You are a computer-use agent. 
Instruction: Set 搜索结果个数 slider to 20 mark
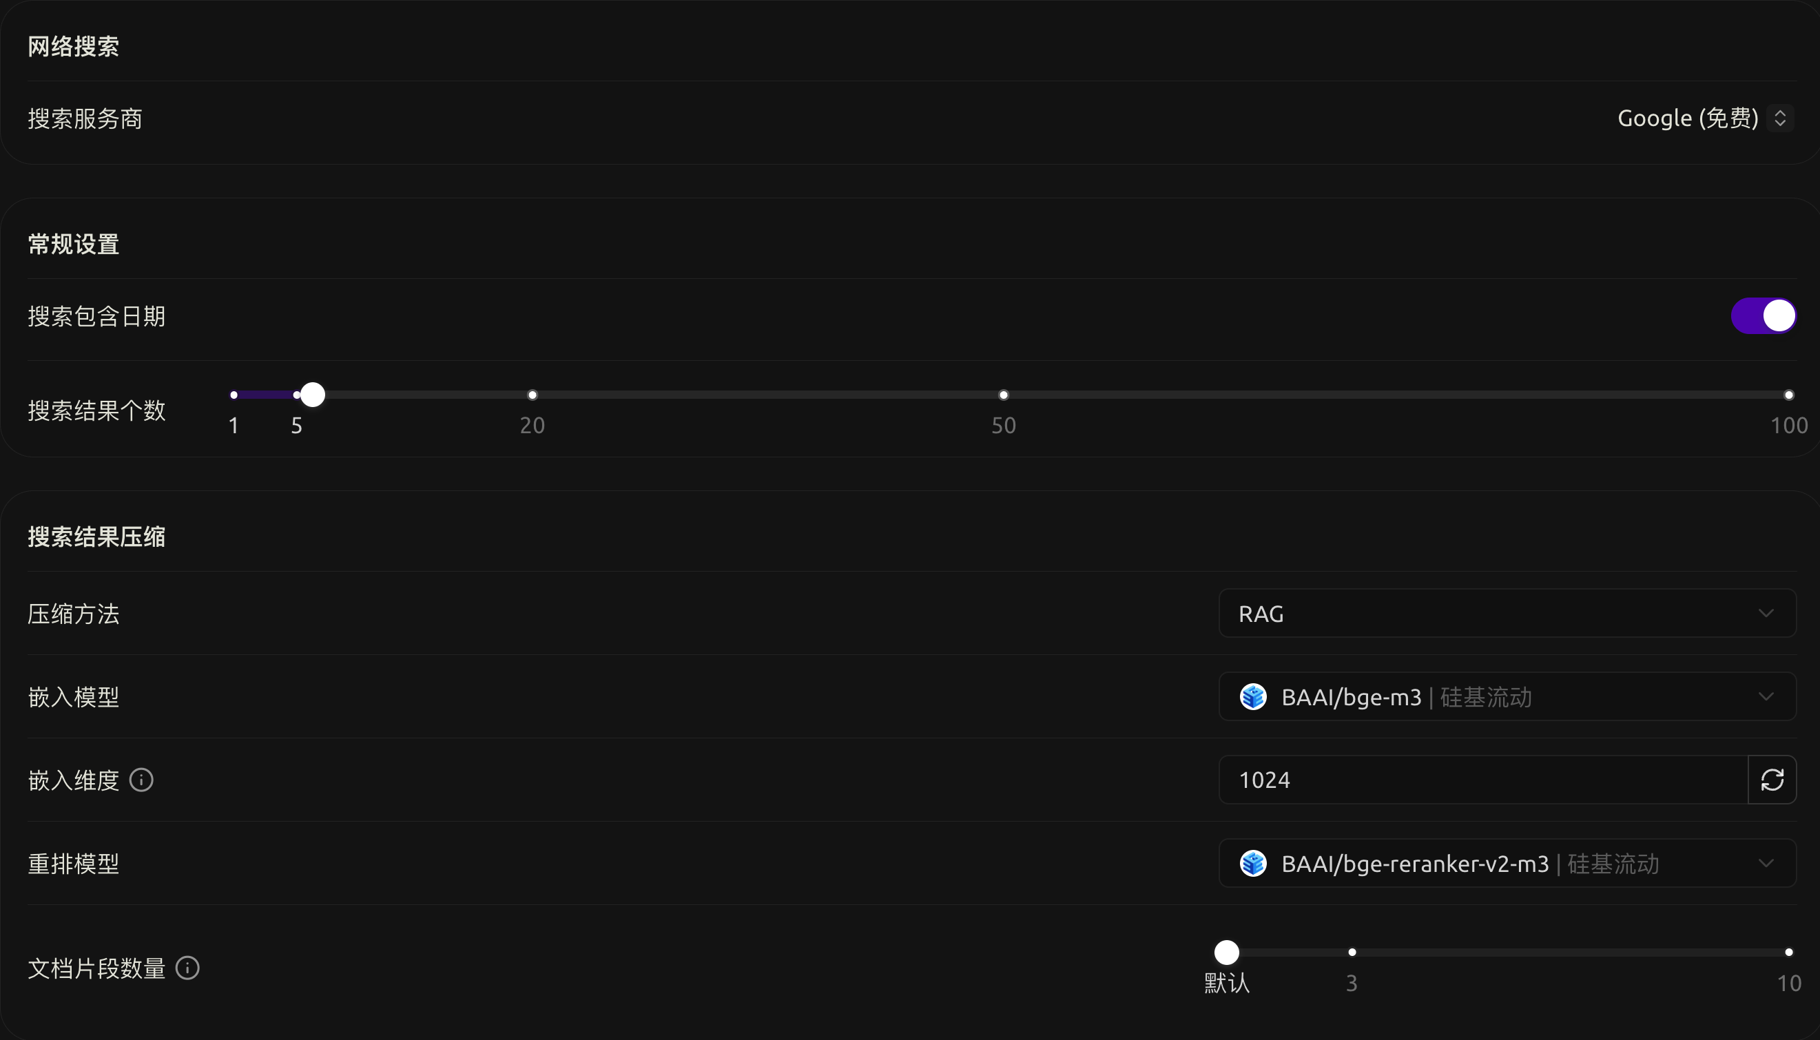point(532,395)
